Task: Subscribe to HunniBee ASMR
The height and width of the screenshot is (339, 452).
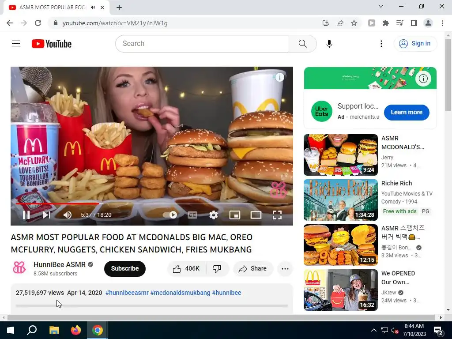Action: click(125, 269)
